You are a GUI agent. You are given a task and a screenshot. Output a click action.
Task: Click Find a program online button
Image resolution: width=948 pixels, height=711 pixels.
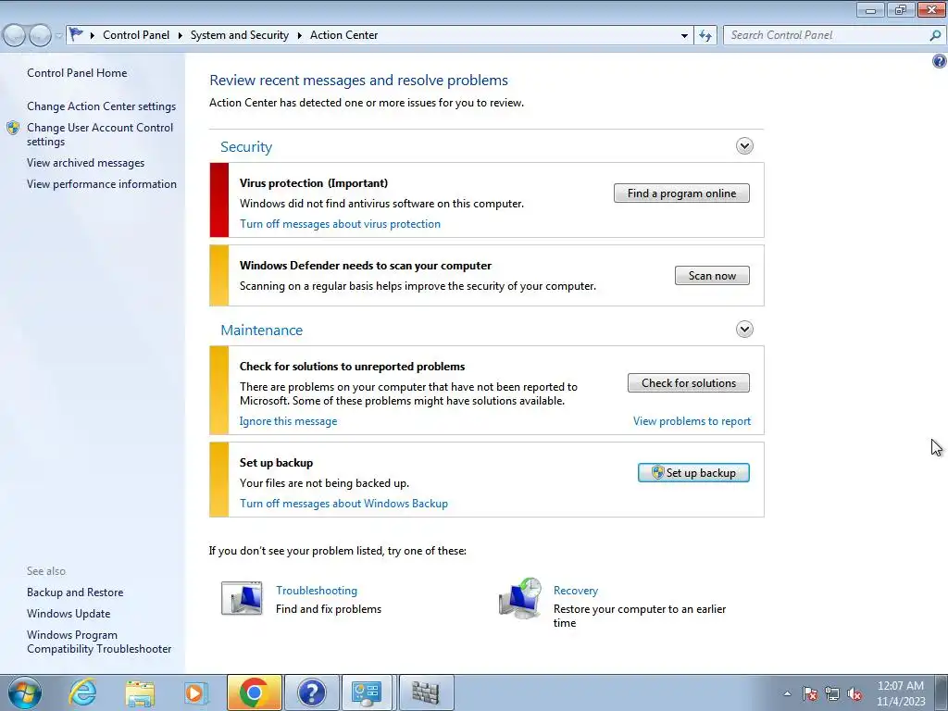point(681,193)
